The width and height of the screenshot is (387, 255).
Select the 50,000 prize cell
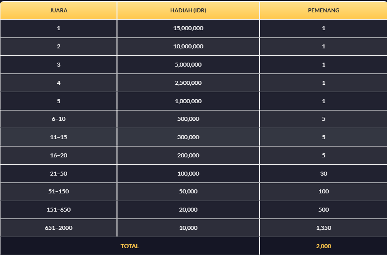pos(188,191)
